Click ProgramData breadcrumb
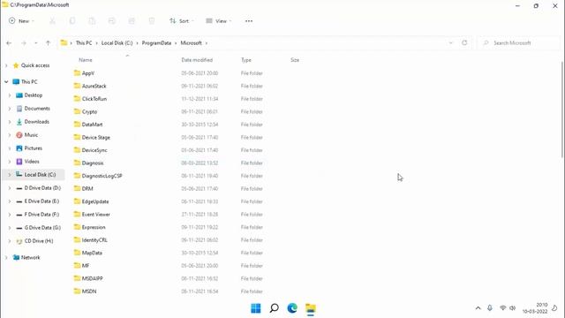 tap(156, 43)
